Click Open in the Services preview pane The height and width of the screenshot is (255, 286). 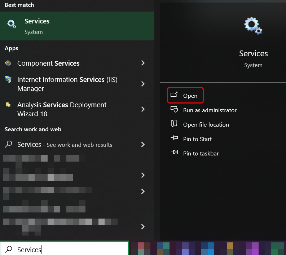185,95
